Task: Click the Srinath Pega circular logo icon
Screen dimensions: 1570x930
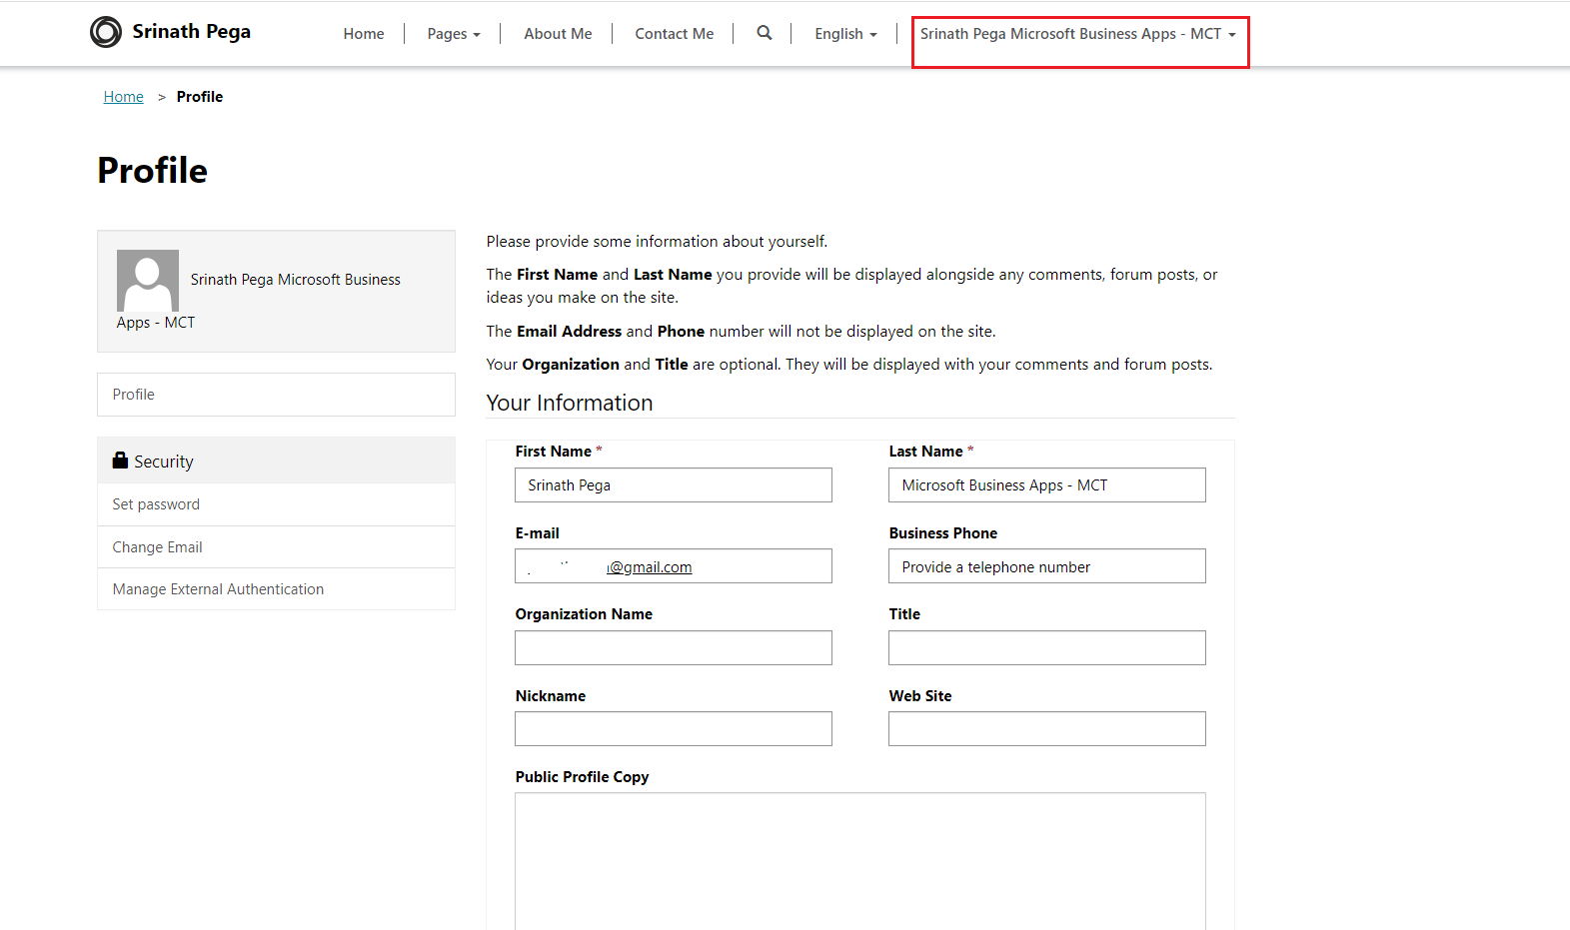Action: tap(106, 32)
